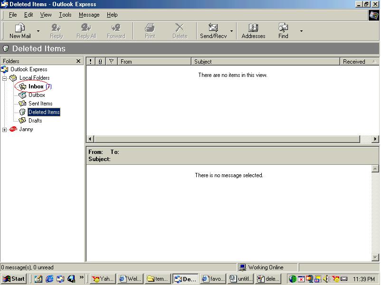The height and width of the screenshot is (285, 382).
Task: Select the Sent Items folder
Action: point(40,104)
